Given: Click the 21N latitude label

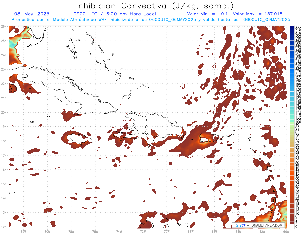Looking at the screenshot, I should point(4,98).
